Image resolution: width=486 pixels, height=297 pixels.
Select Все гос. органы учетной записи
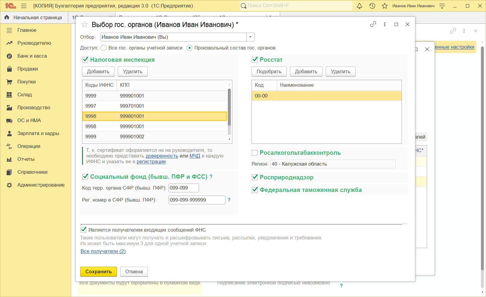click(103, 48)
